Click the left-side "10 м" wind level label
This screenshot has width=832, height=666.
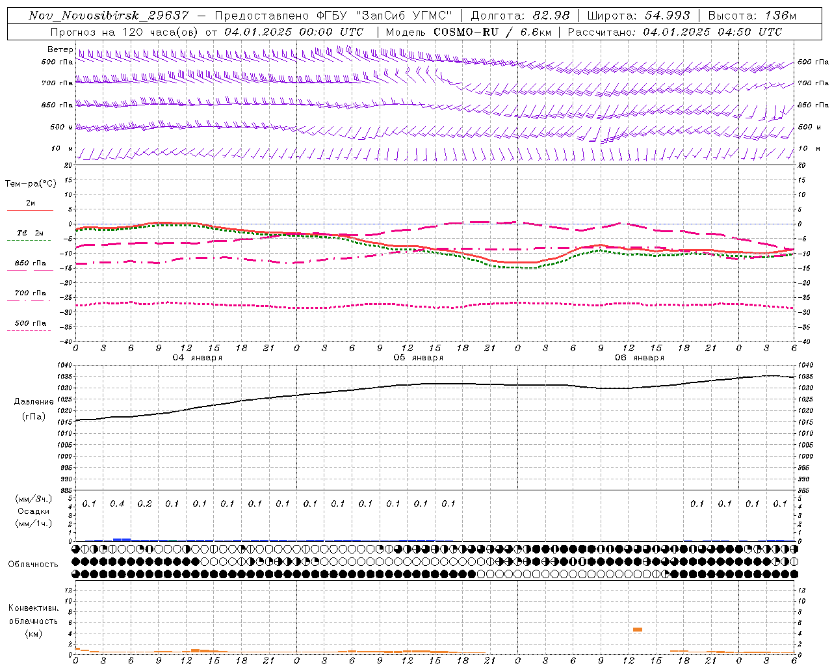[62, 149]
